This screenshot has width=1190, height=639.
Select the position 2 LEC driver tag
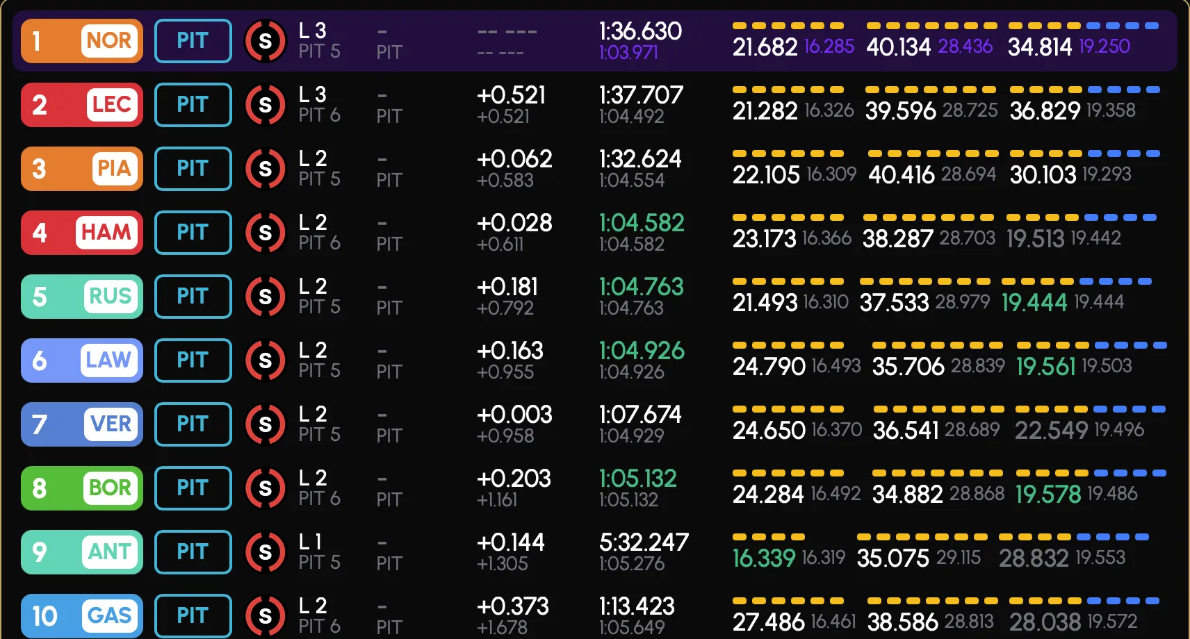point(82,105)
